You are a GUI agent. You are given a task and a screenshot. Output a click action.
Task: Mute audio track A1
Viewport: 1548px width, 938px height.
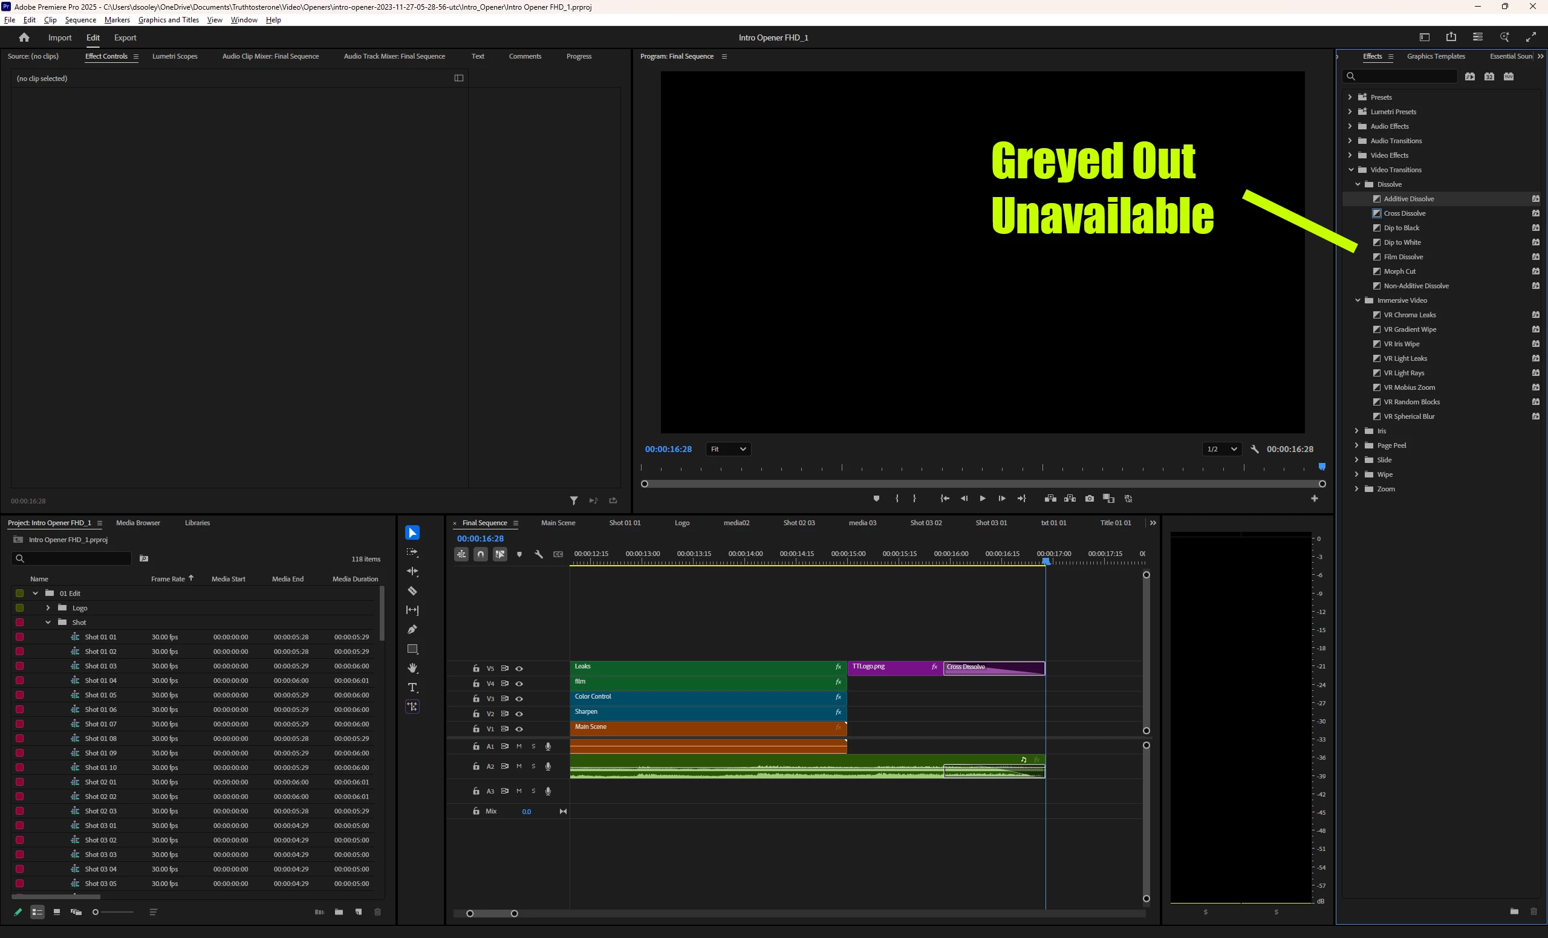click(x=519, y=746)
